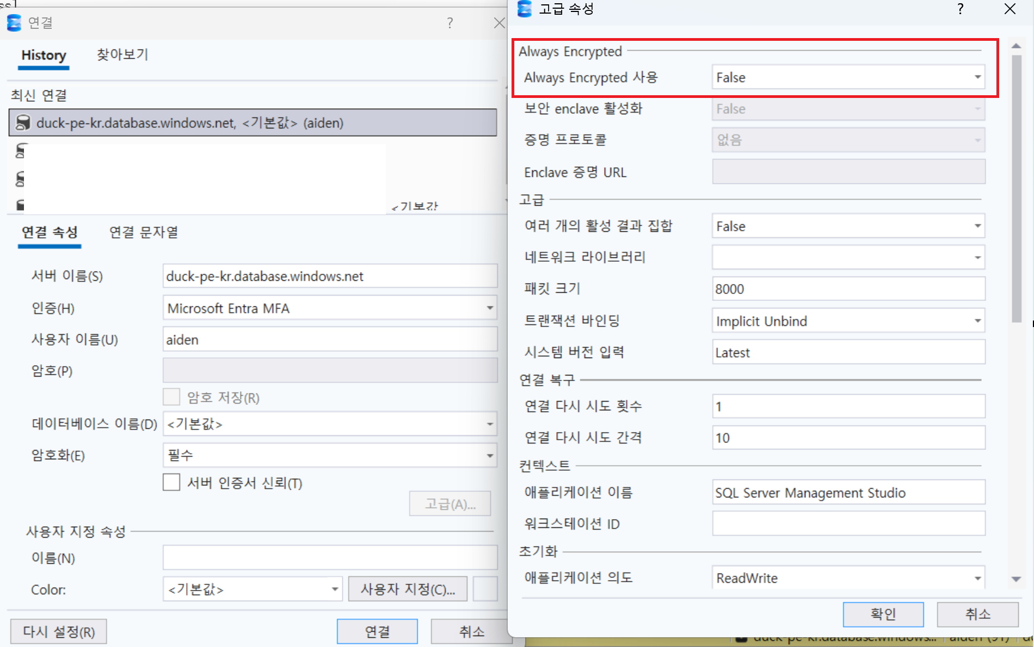
Task: Click the 연결 다시 시도 횟수 field
Action: click(x=848, y=406)
